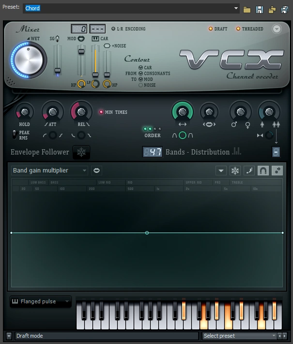Open the Band gain multiplier dropdown
Screen dimensions: 293x344
tap(49, 171)
